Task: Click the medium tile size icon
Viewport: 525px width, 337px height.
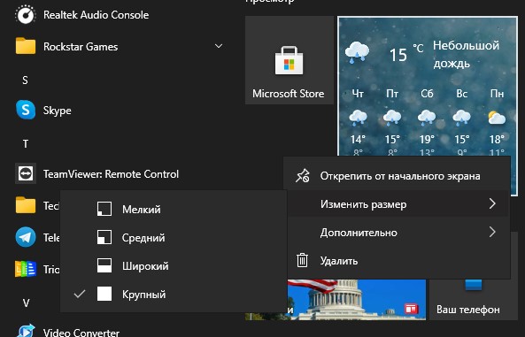Action: 104,237
